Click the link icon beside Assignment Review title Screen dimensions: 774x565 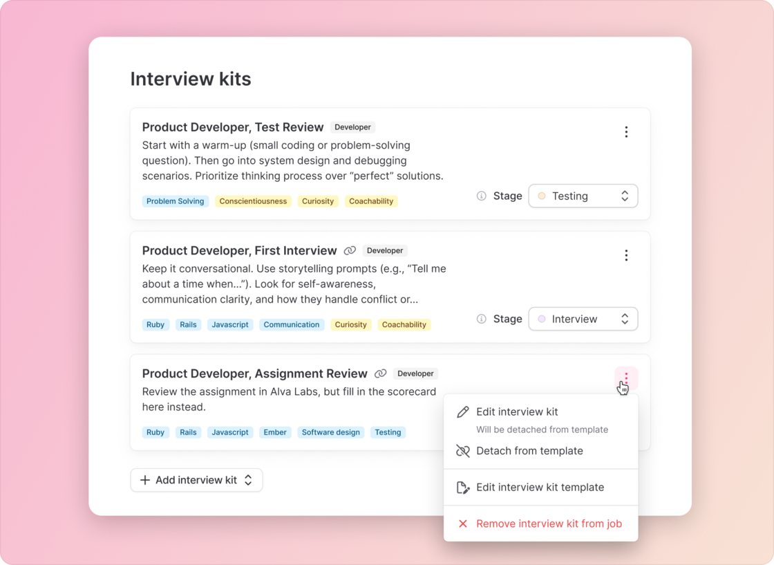[x=381, y=373]
